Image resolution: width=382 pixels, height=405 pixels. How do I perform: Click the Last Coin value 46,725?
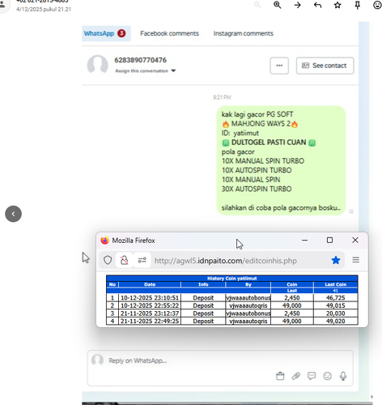pos(336,298)
